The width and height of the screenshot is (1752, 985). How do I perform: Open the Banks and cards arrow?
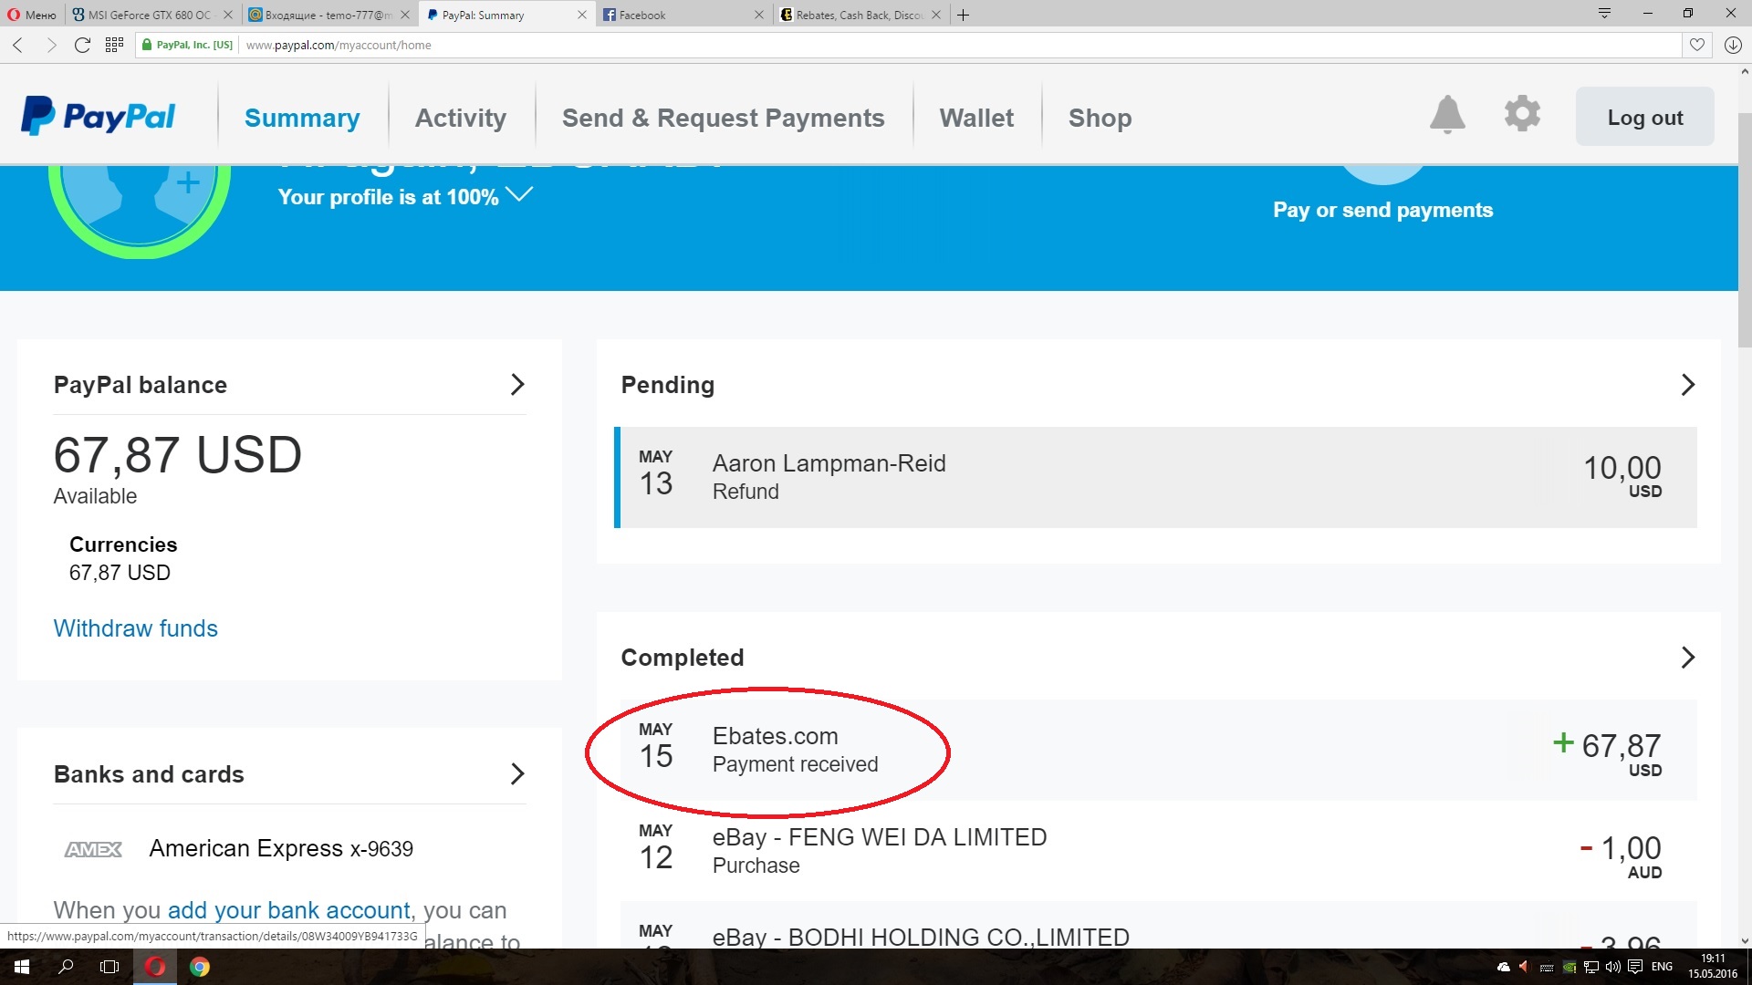pyautogui.click(x=517, y=774)
